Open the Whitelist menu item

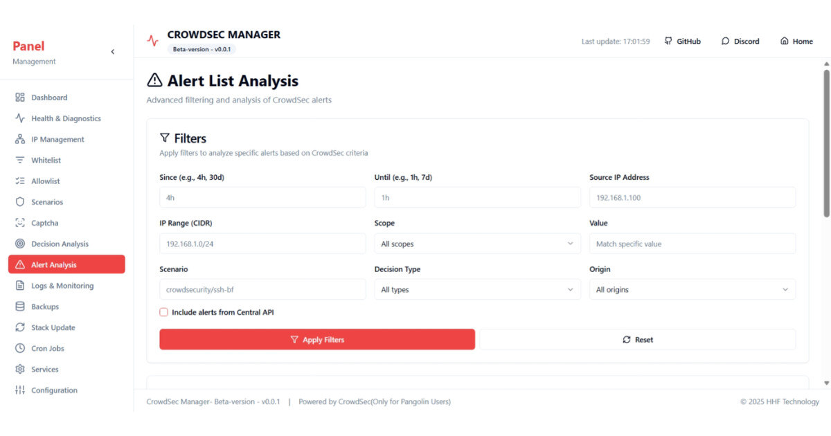click(46, 161)
